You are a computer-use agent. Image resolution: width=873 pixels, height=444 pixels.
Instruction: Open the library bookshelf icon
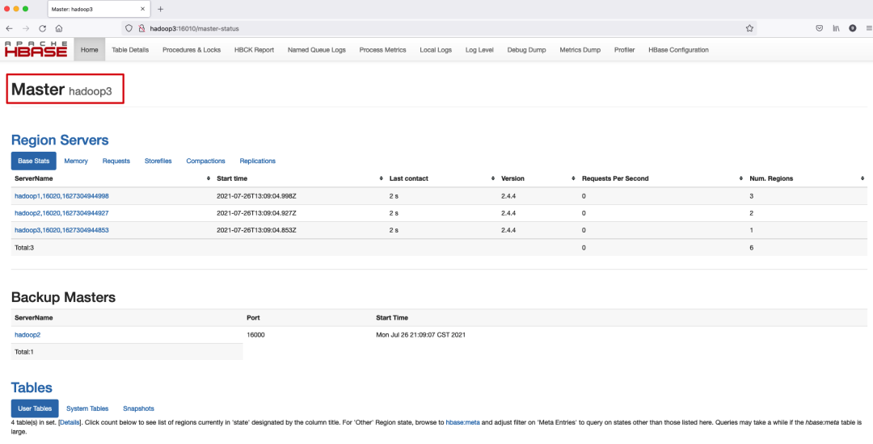(836, 28)
